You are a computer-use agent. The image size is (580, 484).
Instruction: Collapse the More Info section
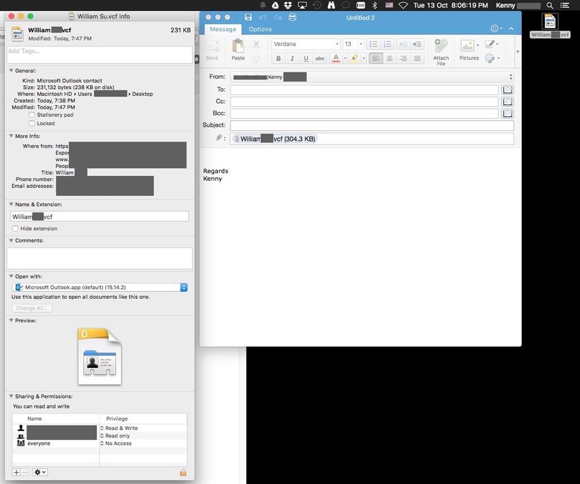pyautogui.click(x=11, y=136)
